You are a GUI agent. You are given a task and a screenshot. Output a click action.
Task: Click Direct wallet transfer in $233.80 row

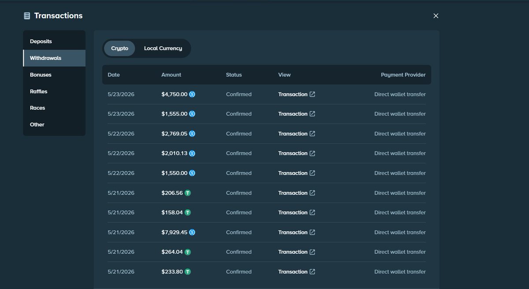400,272
